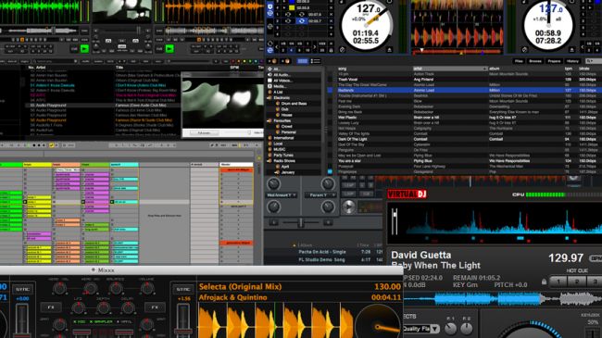Open the Browse tab in the library
Screen dimensions: 602x338
tap(535, 61)
